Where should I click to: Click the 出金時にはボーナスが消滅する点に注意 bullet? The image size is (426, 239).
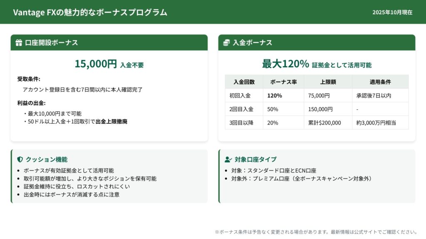pyautogui.click(x=72, y=194)
